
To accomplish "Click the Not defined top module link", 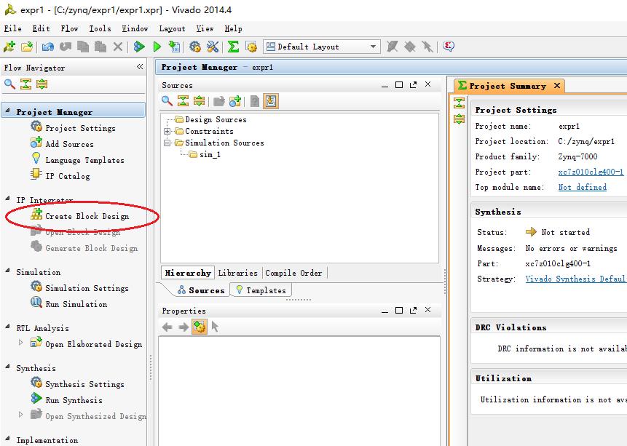I will [582, 188].
